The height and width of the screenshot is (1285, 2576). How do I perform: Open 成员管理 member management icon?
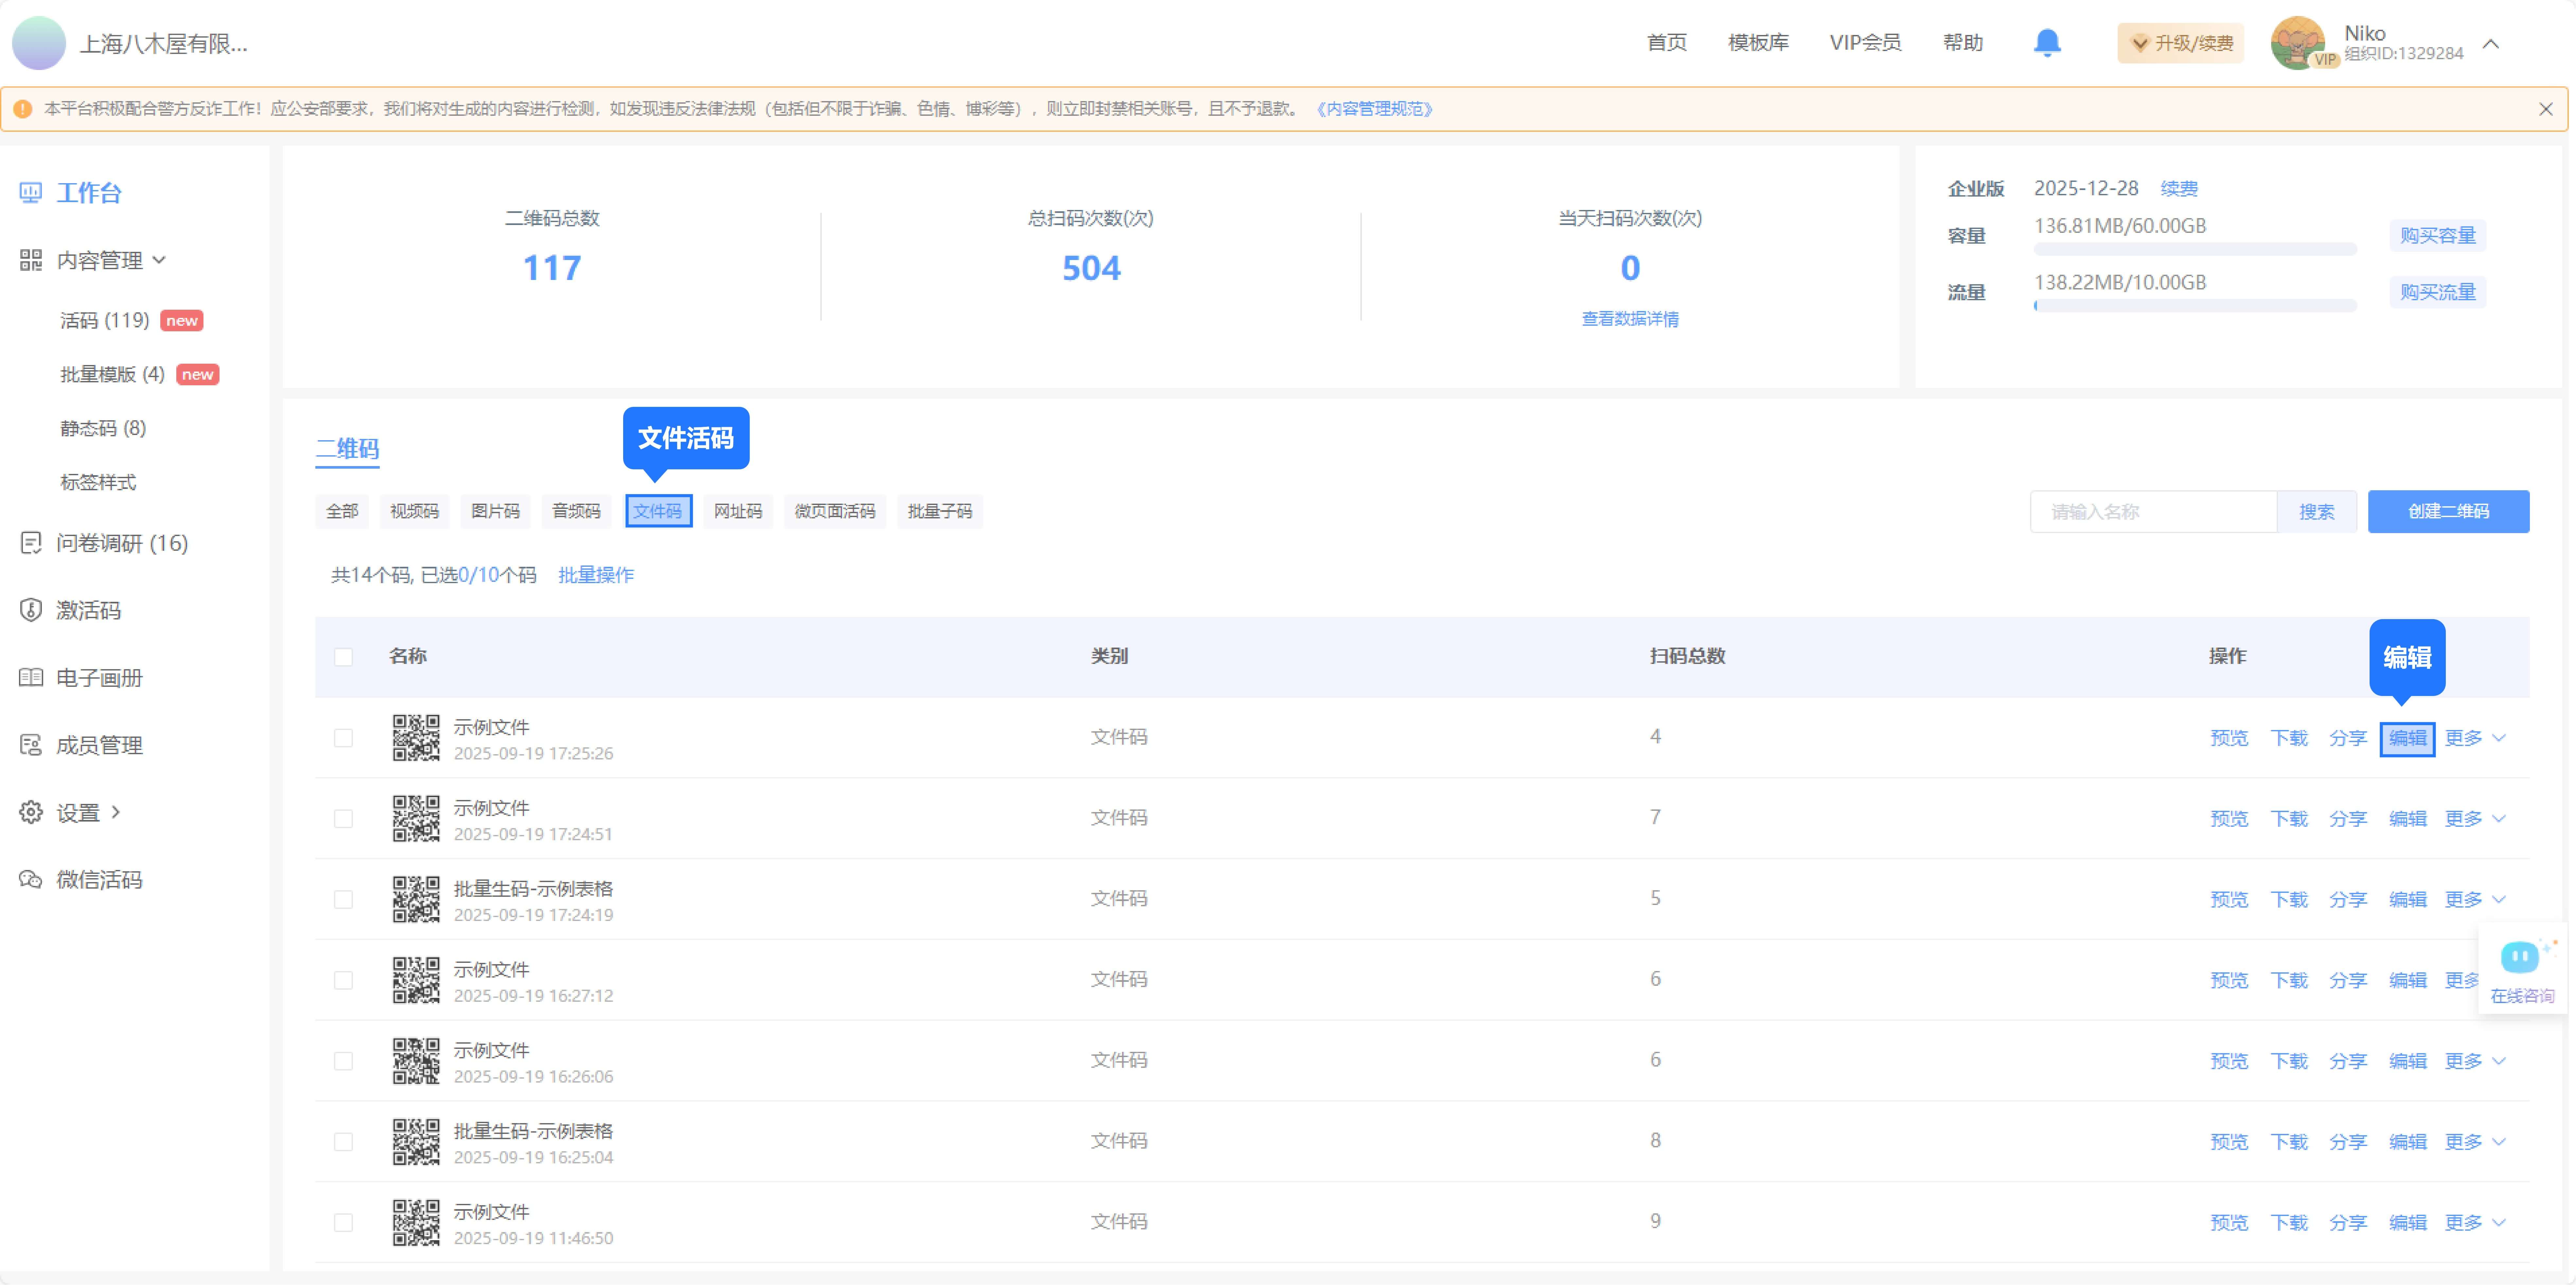click(x=31, y=745)
